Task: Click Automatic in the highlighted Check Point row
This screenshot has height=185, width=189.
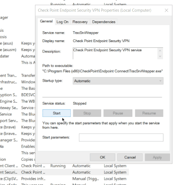Action: tap(81, 172)
